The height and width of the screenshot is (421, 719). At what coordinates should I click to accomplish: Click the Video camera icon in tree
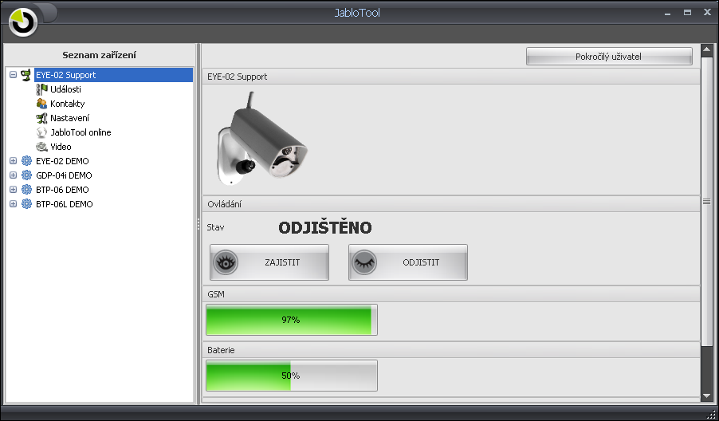(41, 147)
